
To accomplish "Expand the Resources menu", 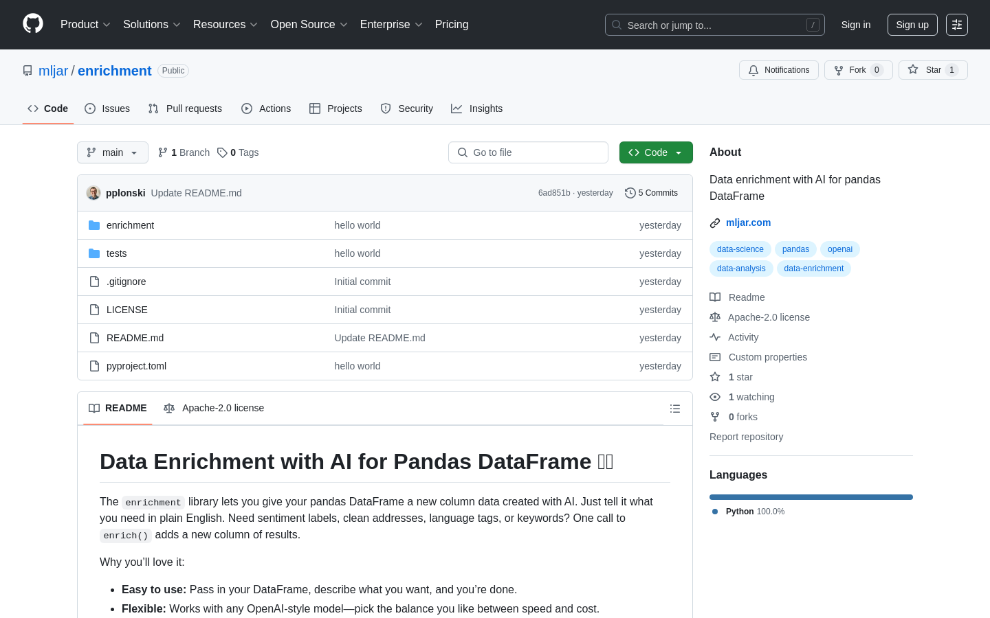I will (225, 24).
